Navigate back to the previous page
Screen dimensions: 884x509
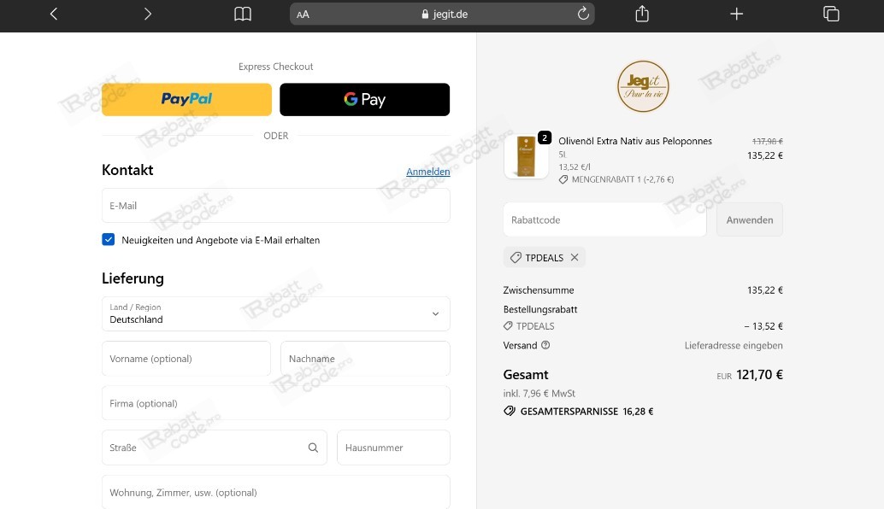(x=53, y=14)
